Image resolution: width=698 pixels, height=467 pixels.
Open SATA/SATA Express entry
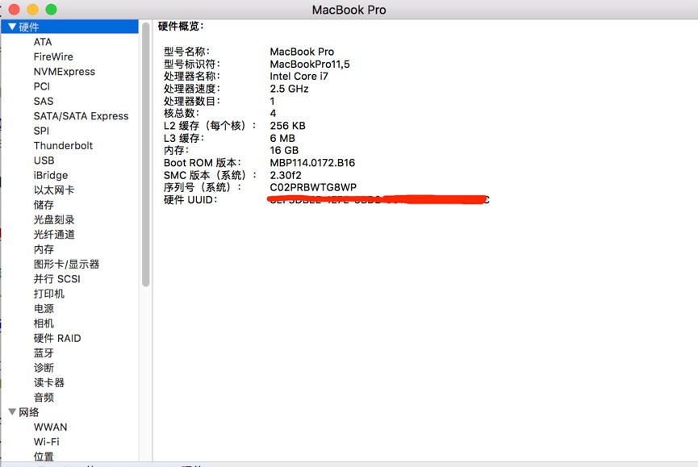point(81,115)
